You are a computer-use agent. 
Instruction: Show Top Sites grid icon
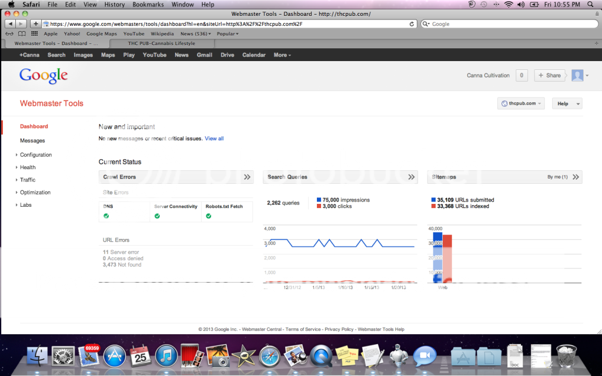35,33
